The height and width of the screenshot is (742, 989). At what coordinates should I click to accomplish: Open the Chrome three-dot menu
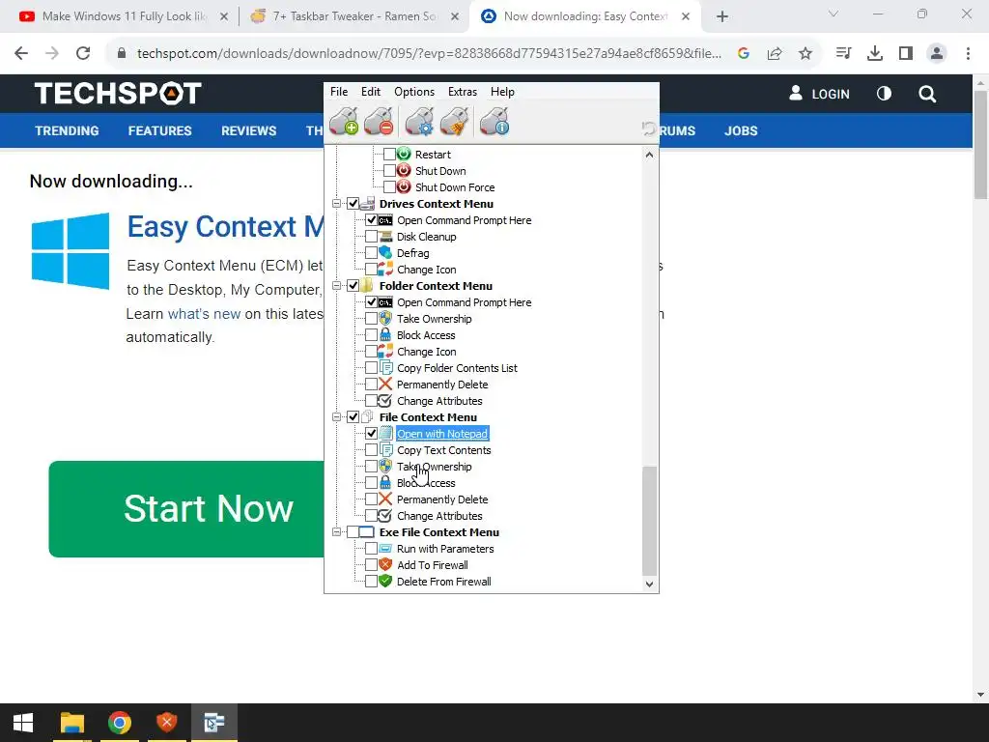point(968,54)
